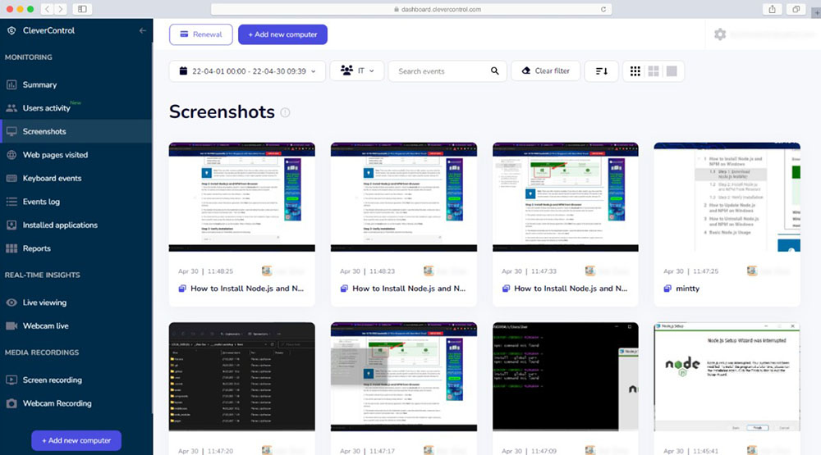Switch to small grid view

tap(635, 71)
